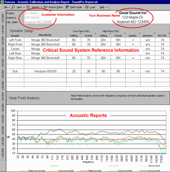Click the Report Editor icon
Screen dimensions: 170x172
(x=46, y=7)
